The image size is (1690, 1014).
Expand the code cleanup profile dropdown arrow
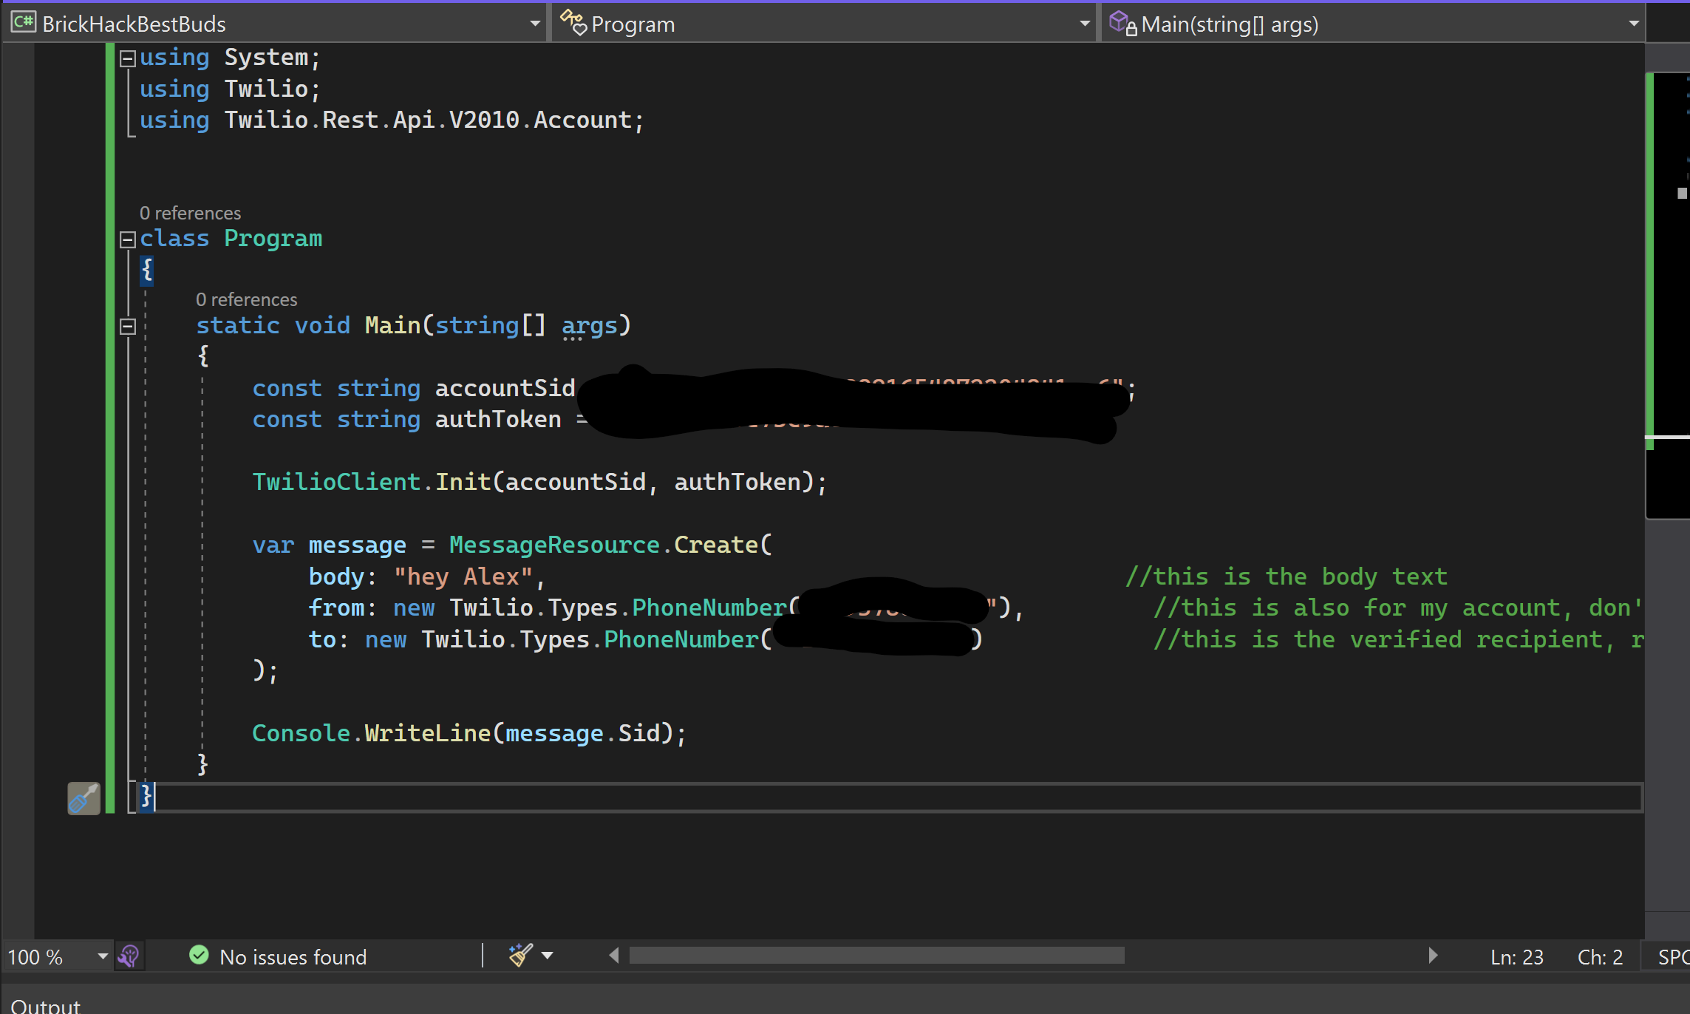pyautogui.click(x=548, y=956)
